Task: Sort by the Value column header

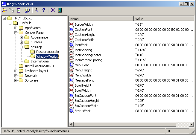Action: tap(164, 19)
